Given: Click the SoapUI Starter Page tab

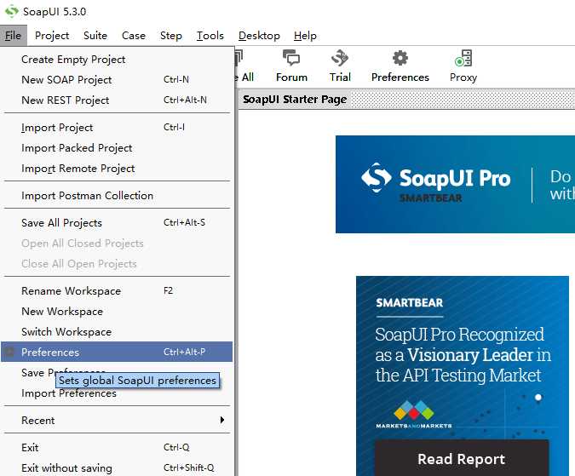Looking at the screenshot, I should tap(295, 100).
